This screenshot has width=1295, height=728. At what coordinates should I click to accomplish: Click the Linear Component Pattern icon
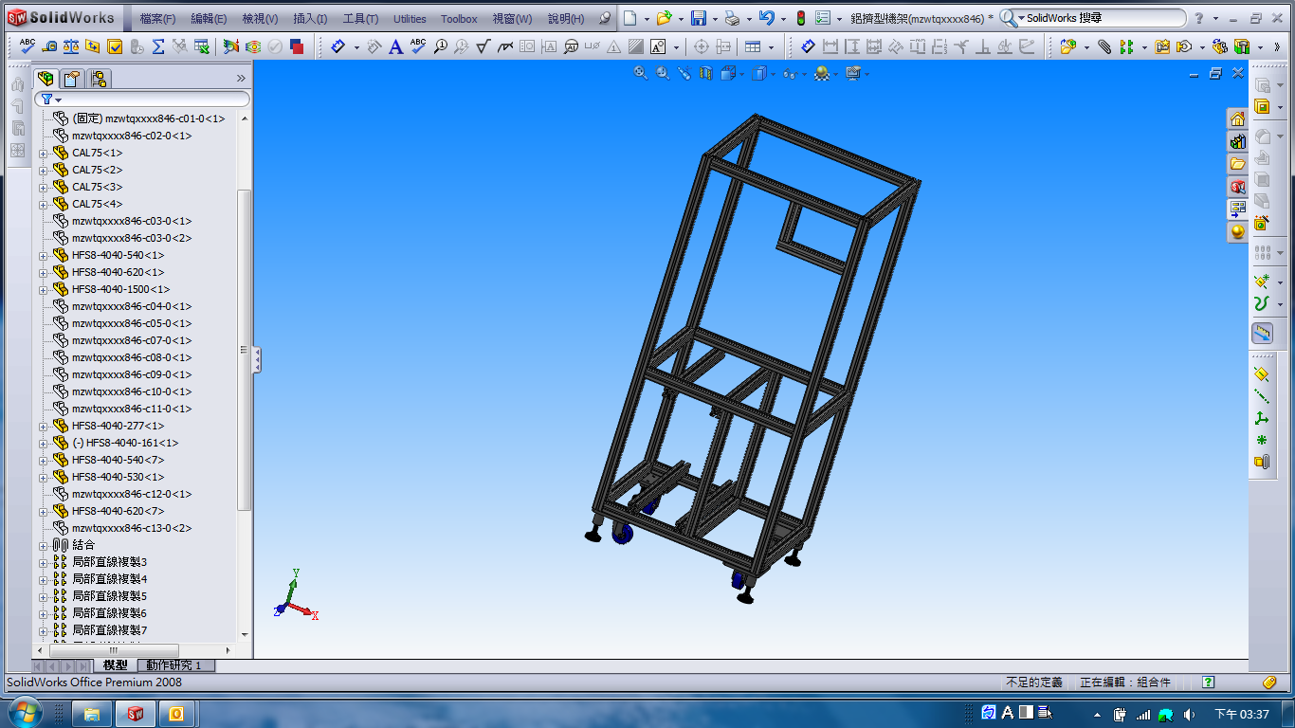pyautogui.click(x=1126, y=45)
